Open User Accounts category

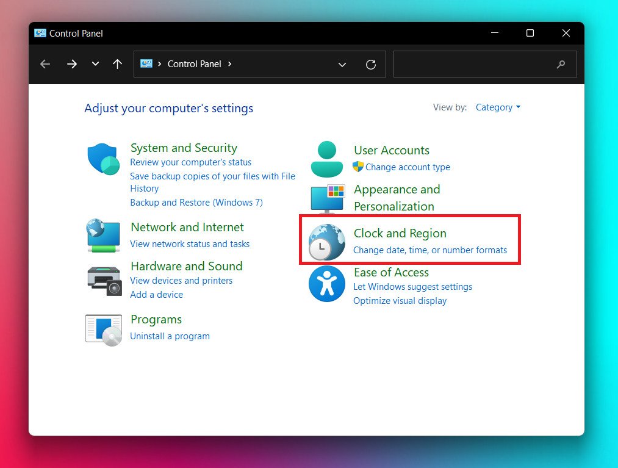point(392,151)
